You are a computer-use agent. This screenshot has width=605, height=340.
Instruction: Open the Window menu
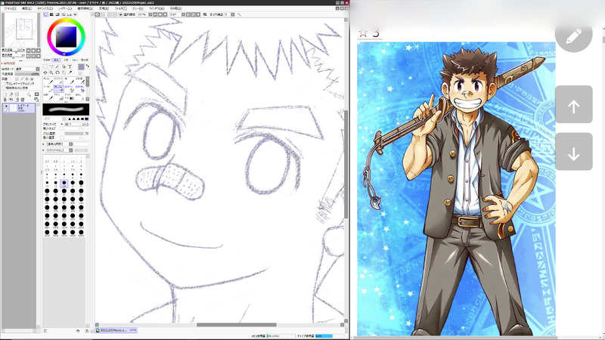(x=157, y=8)
